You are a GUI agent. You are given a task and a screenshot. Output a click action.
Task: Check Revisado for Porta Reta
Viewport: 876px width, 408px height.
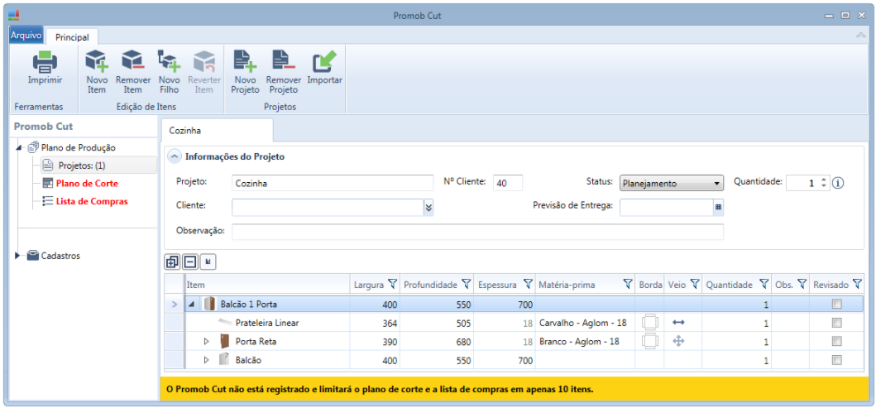[x=836, y=341]
